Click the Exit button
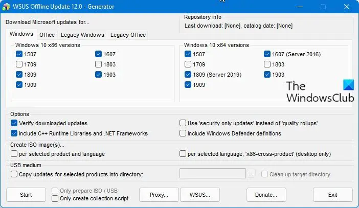The width and height of the screenshot is (359, 208). point(333,195)
